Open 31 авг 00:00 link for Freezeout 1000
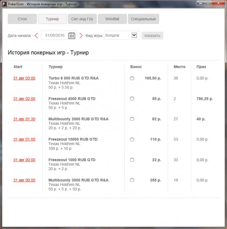227x229 pixels. pyautogui.click(x=24, y=160)
